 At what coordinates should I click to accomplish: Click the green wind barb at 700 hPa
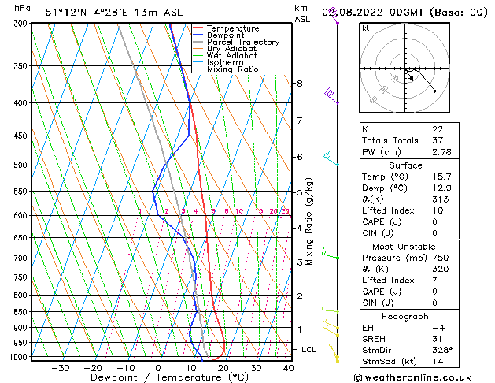click(x=331, y=254)
